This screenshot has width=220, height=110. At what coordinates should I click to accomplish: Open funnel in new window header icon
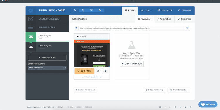(x=91, y=10)
